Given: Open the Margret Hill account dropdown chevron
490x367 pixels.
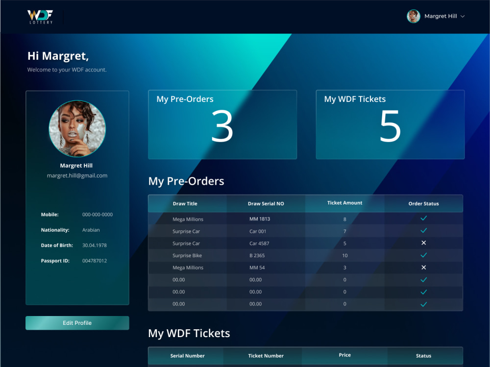Looking at the screenshot, I should click(x=463, y=16).
